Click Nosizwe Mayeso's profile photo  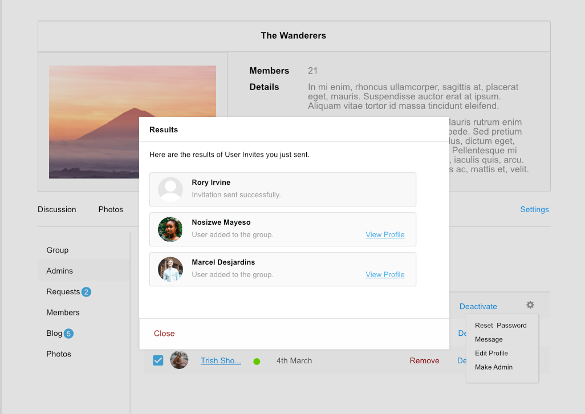point(170,229)
